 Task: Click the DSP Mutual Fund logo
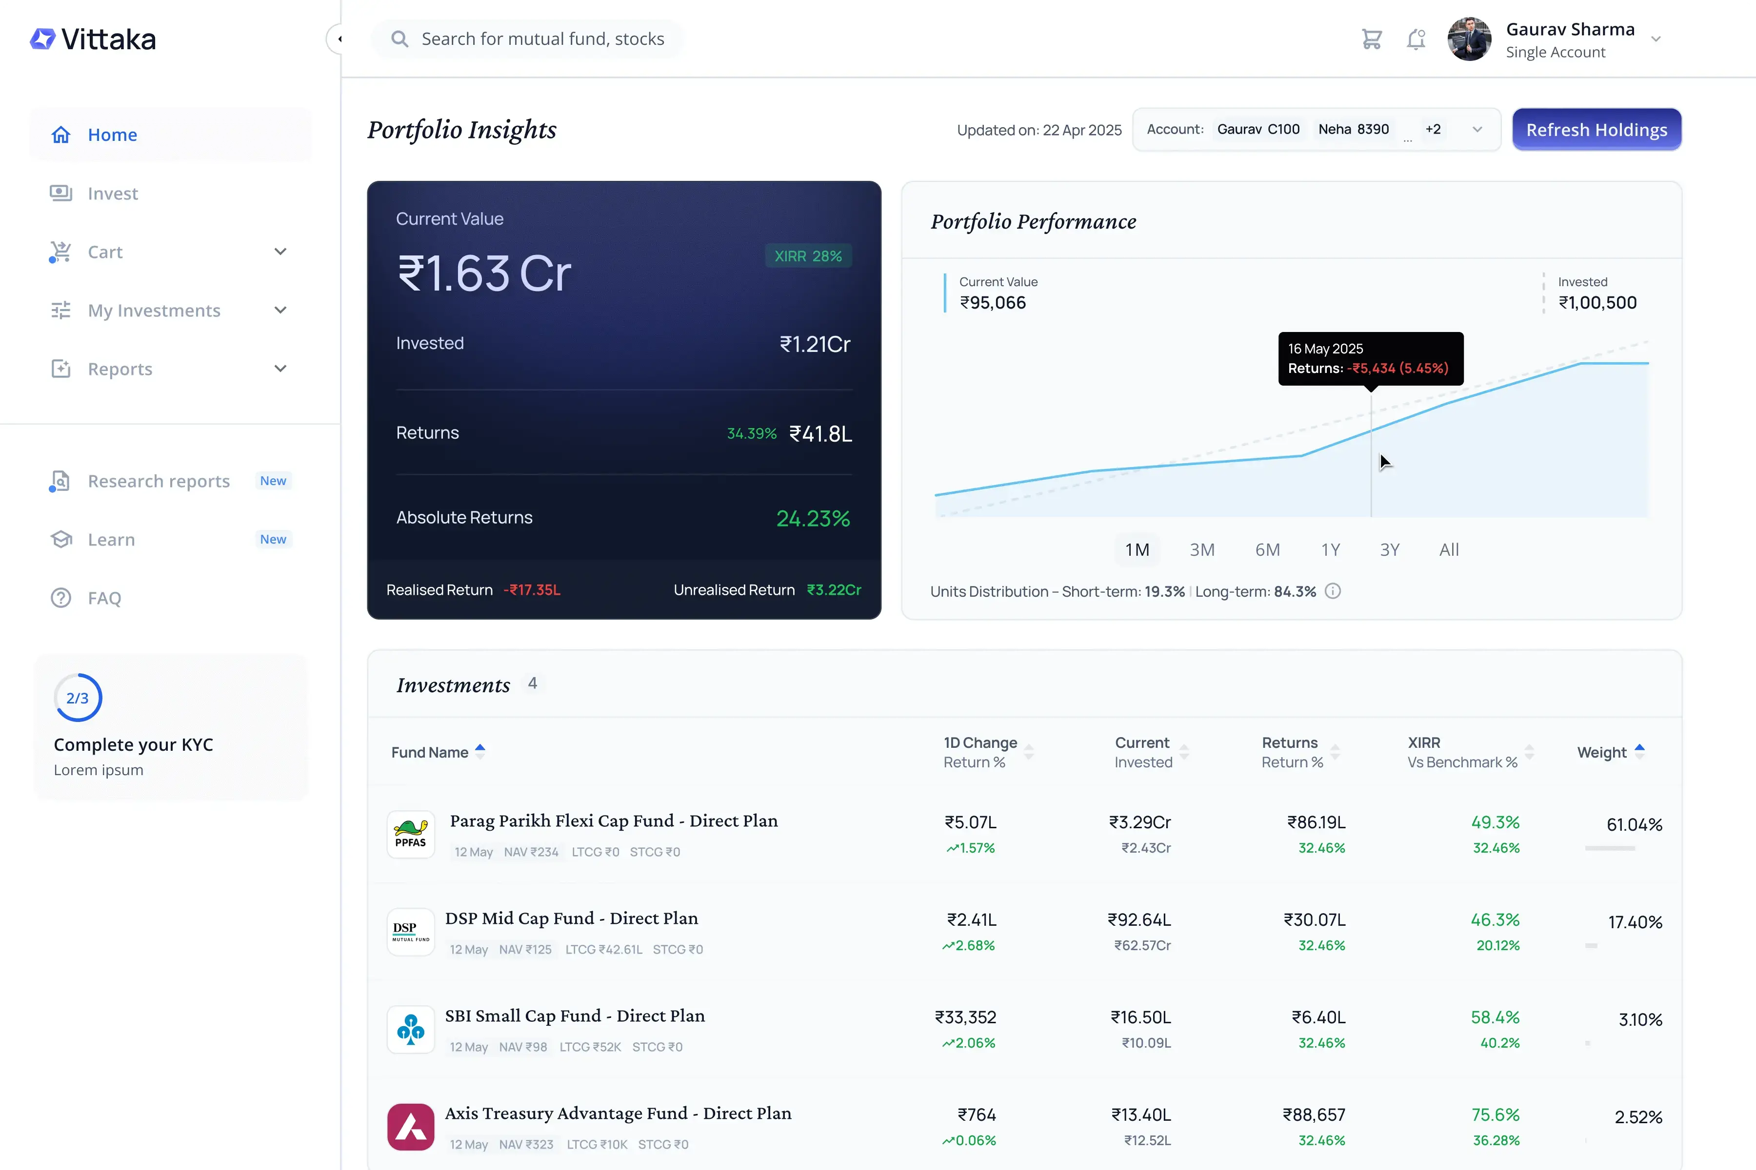(411, 932)
